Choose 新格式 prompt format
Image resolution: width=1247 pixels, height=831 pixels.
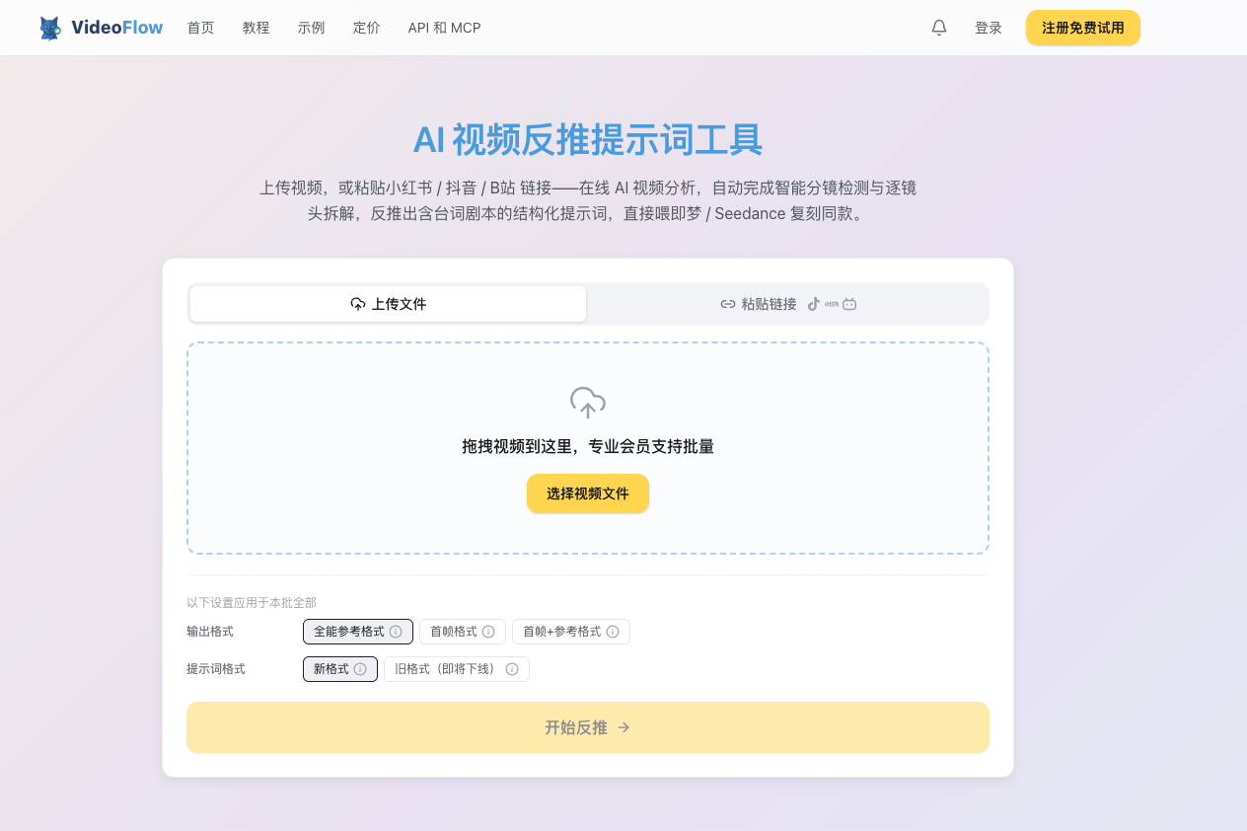click(x=340, y=669)
